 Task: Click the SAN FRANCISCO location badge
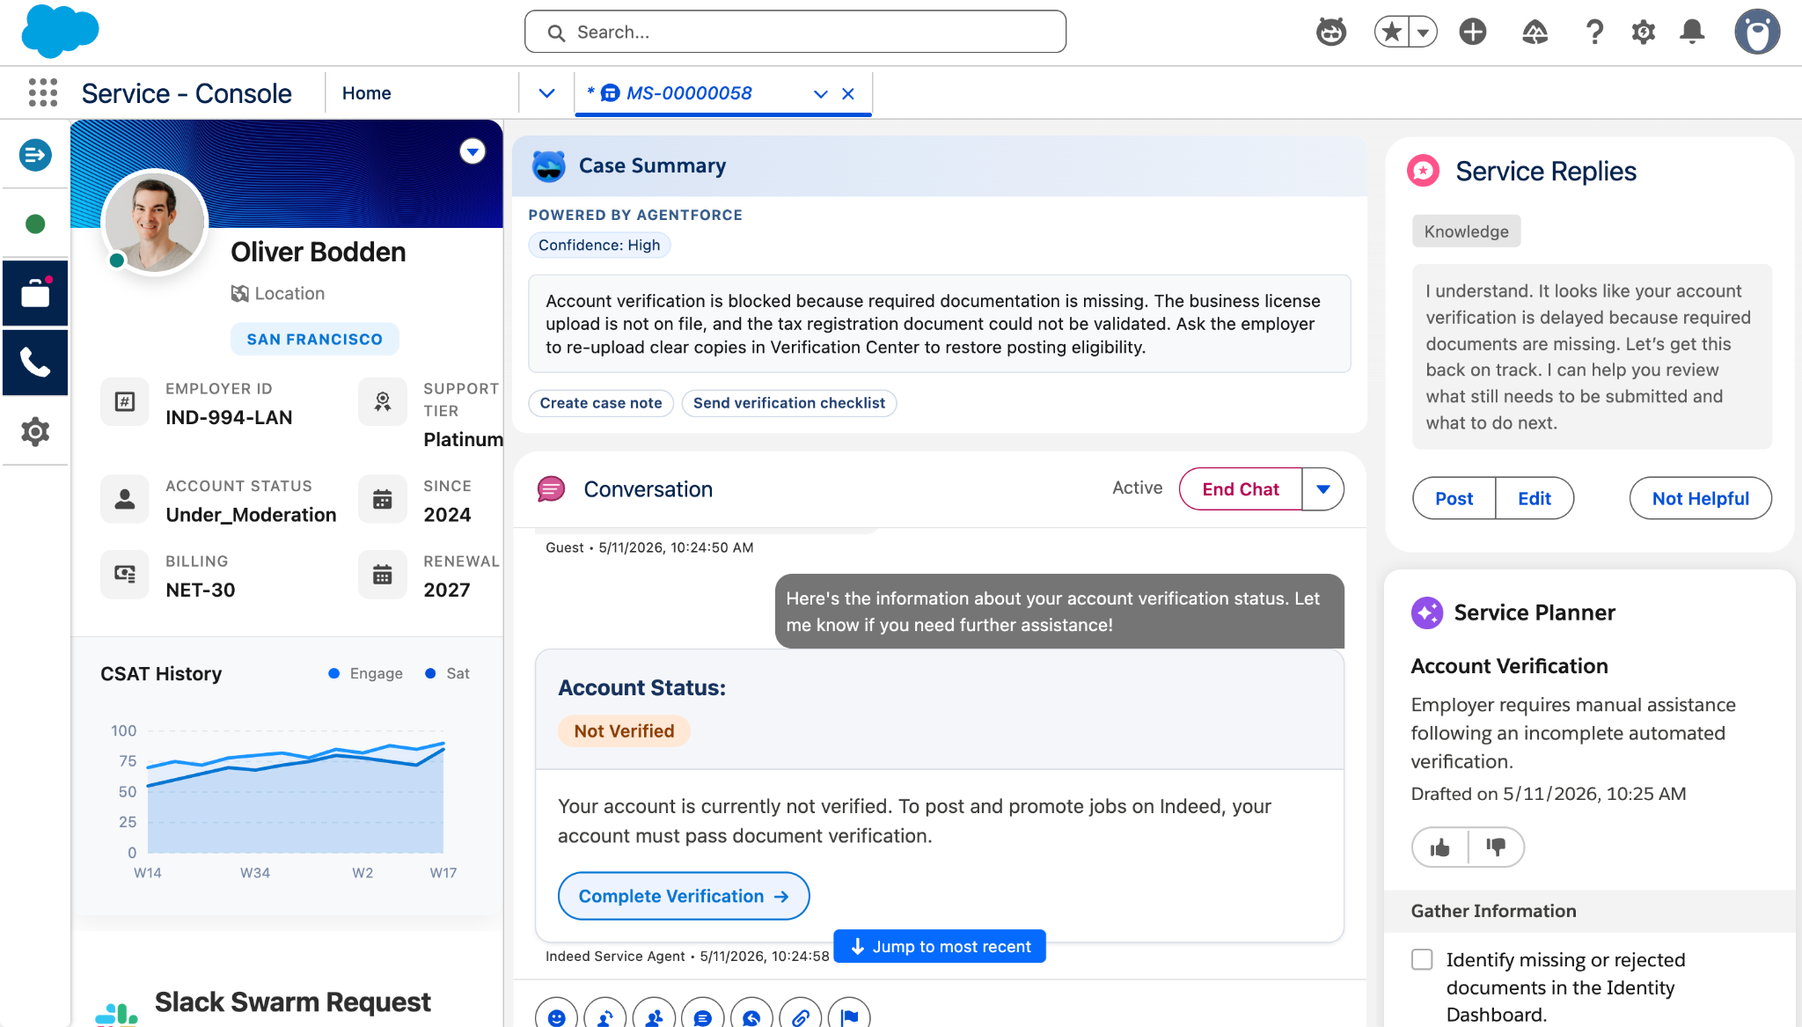pos(314,339)
